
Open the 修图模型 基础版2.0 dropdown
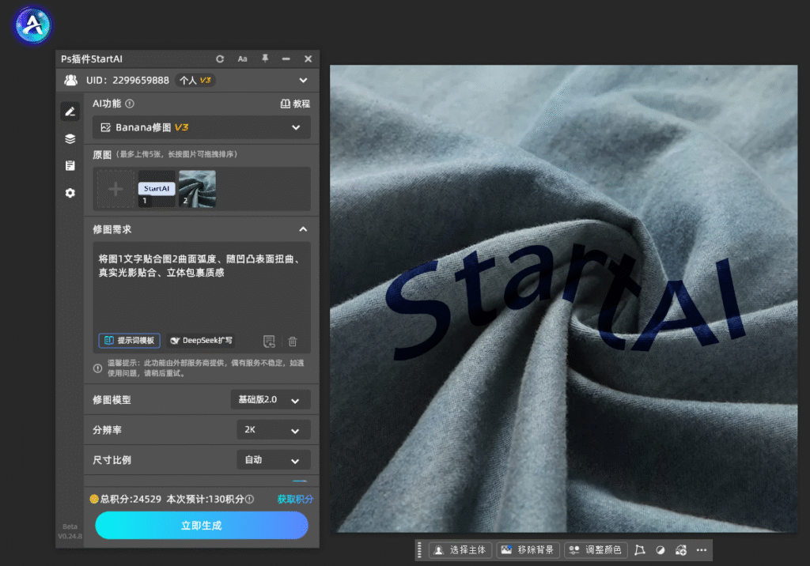271,400
